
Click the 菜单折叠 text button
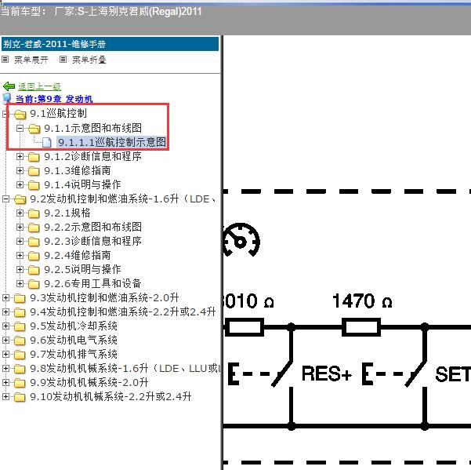coord(89,60)
